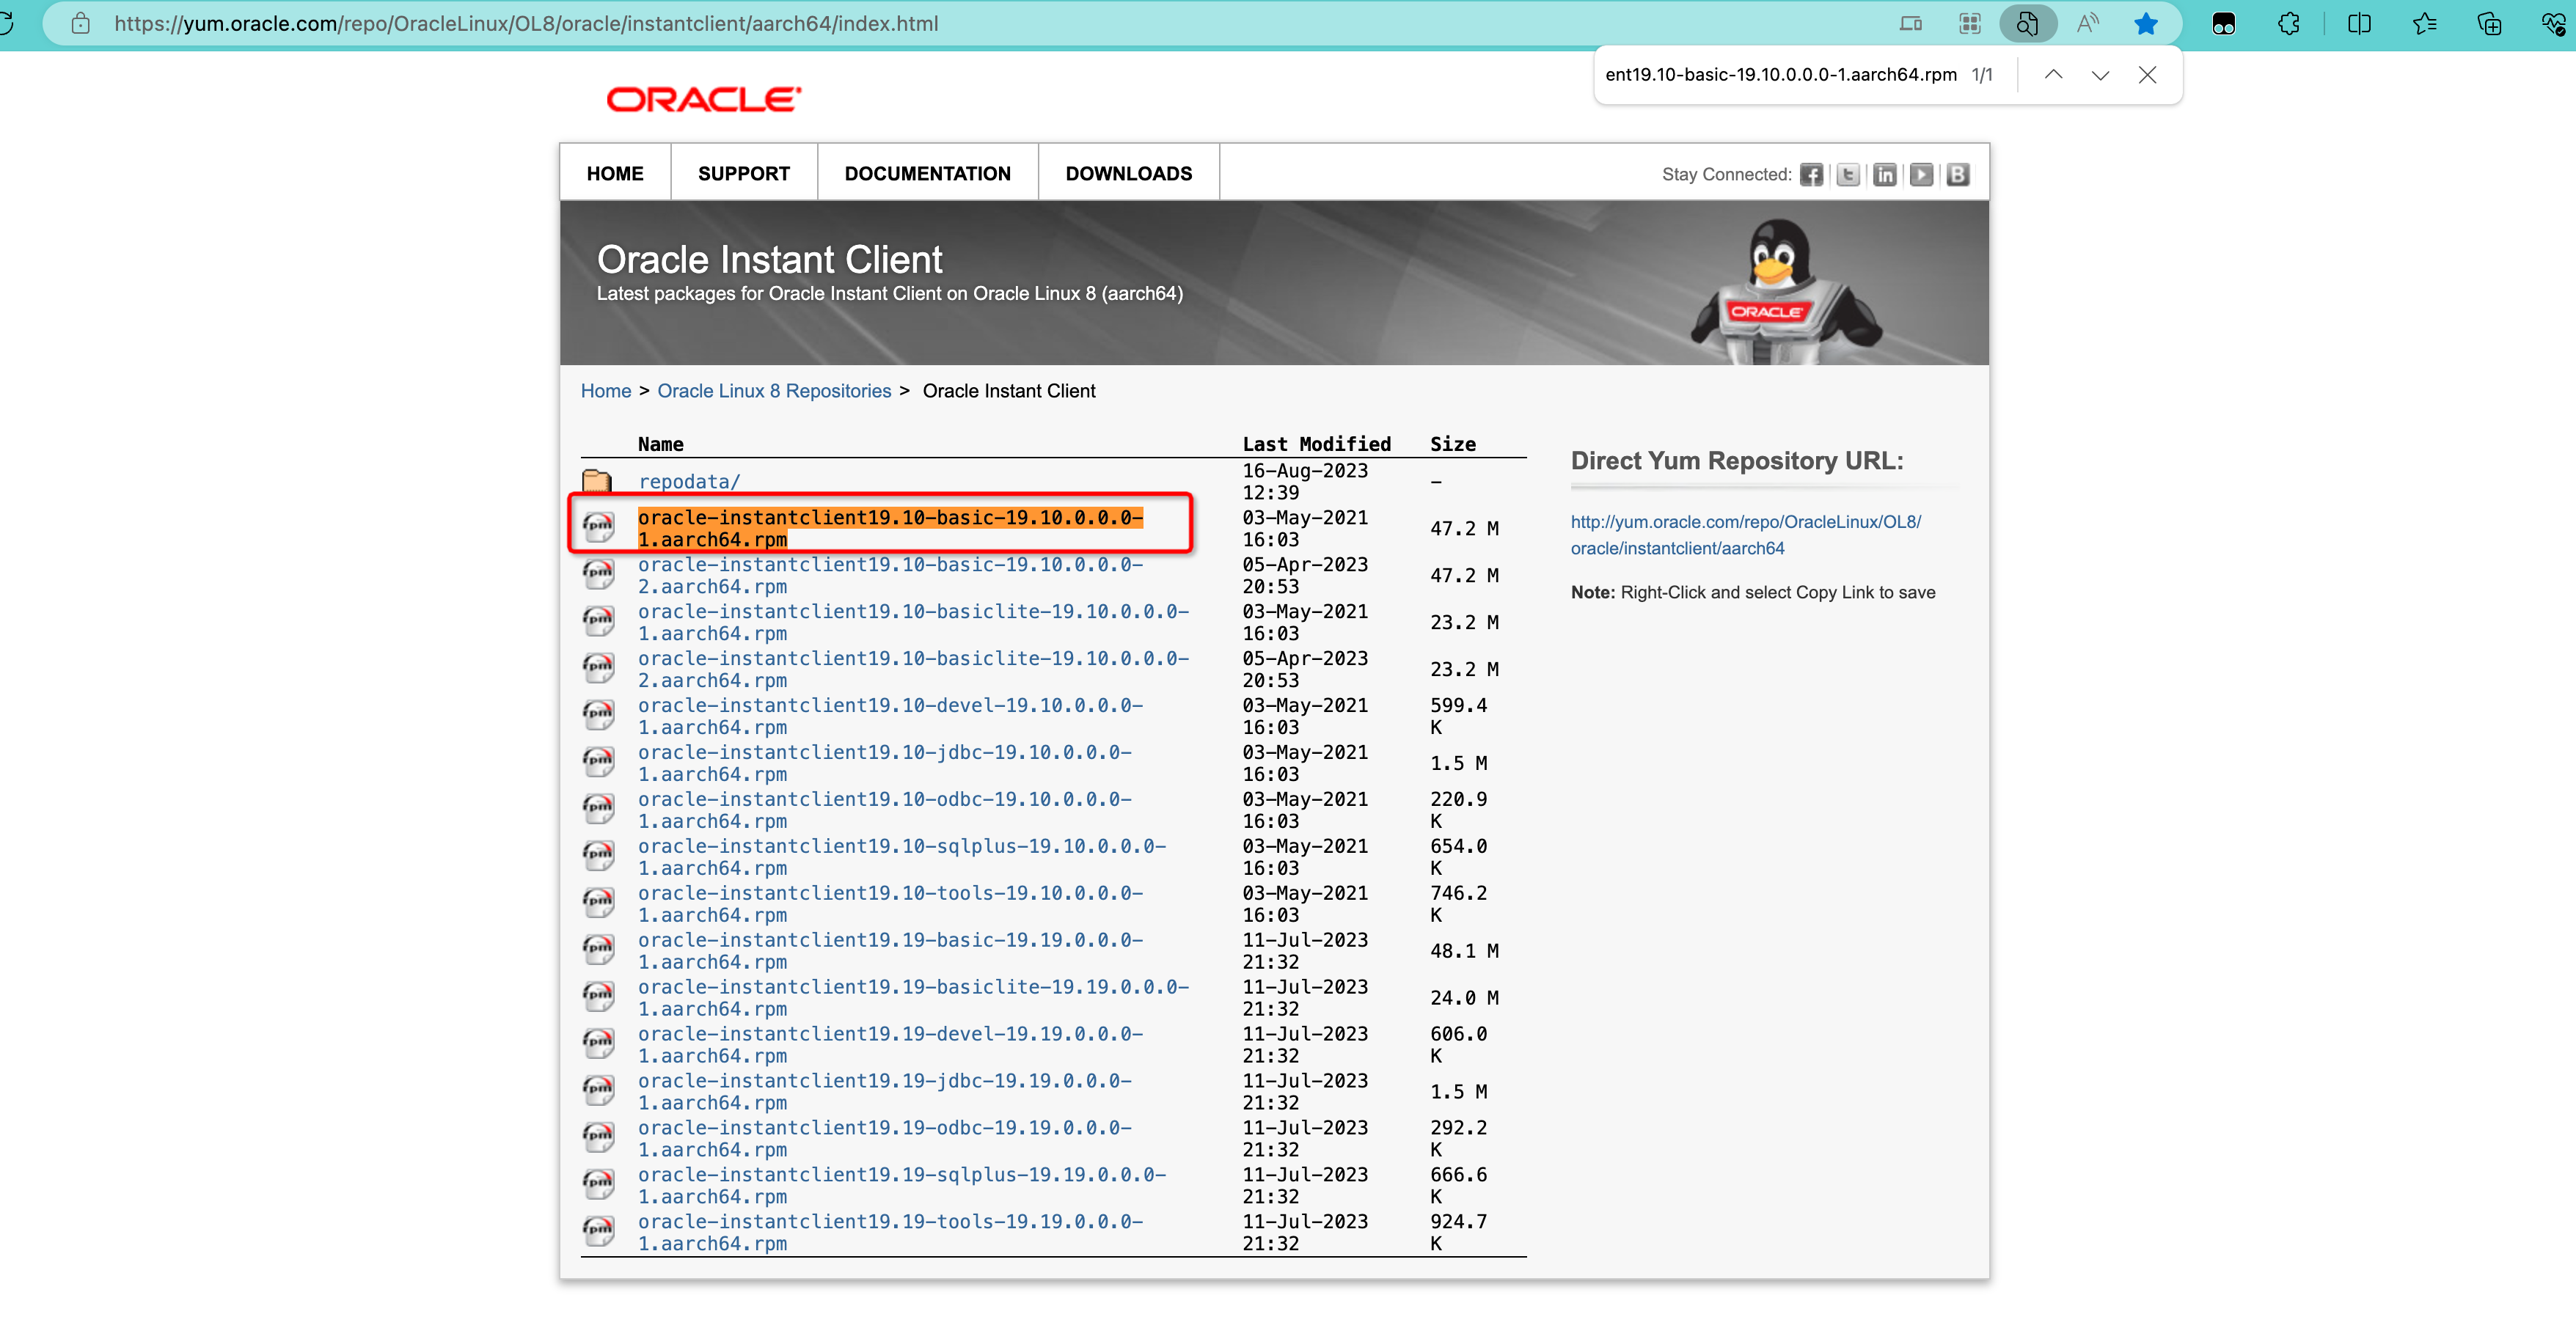Open the HOME menu item
The image size is (2576, 1339).
click(x=615, y=173)
